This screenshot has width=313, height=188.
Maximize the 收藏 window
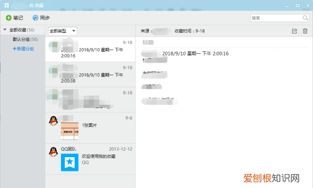pyautogui.click(x=298, y=6)
